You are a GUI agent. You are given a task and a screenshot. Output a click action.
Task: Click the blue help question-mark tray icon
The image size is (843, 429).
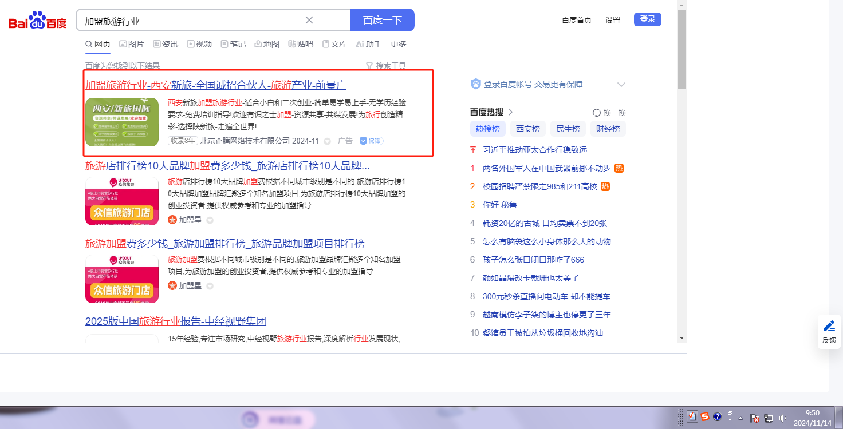pyautogui.click(x=717, y=417)
